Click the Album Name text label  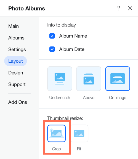click(x=73, y=36)
